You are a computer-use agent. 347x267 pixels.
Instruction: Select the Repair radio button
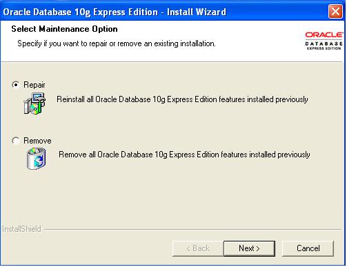(16, 85)
